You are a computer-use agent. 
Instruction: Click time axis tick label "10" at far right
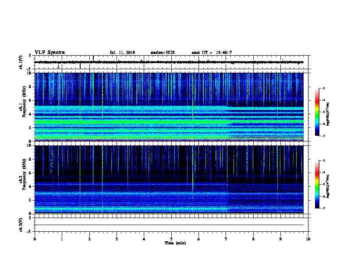click(308, 239)
